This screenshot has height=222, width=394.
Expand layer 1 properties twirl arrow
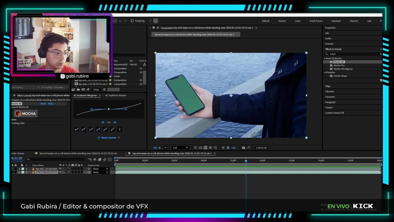tap(19, 169)
